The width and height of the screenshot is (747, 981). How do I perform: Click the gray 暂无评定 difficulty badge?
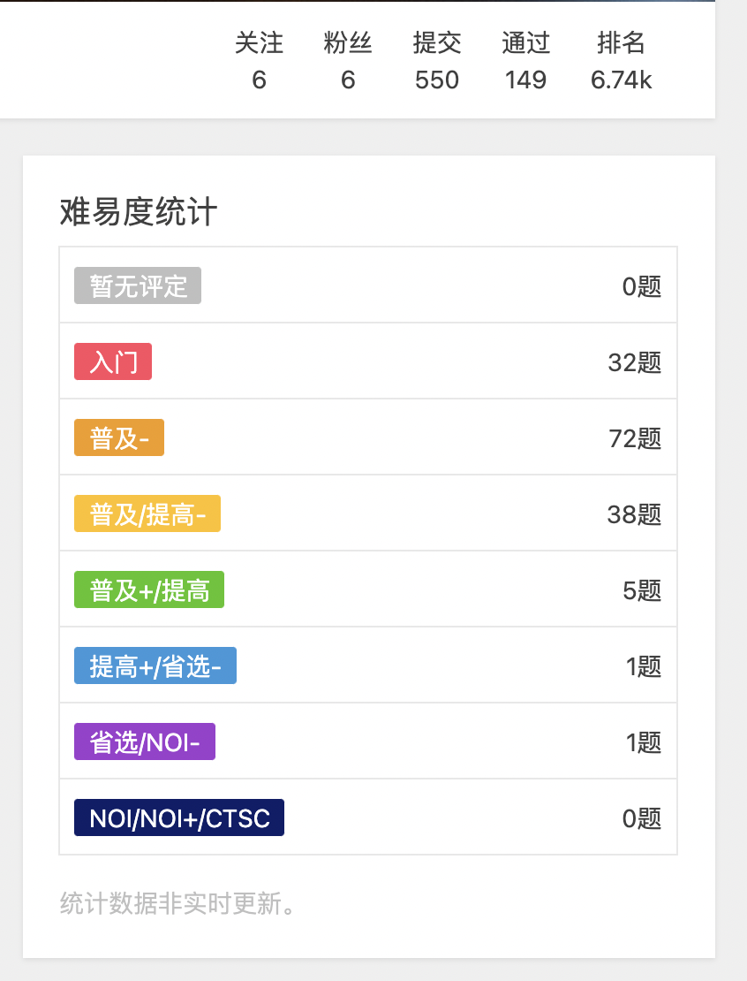(x=138, y=285)
